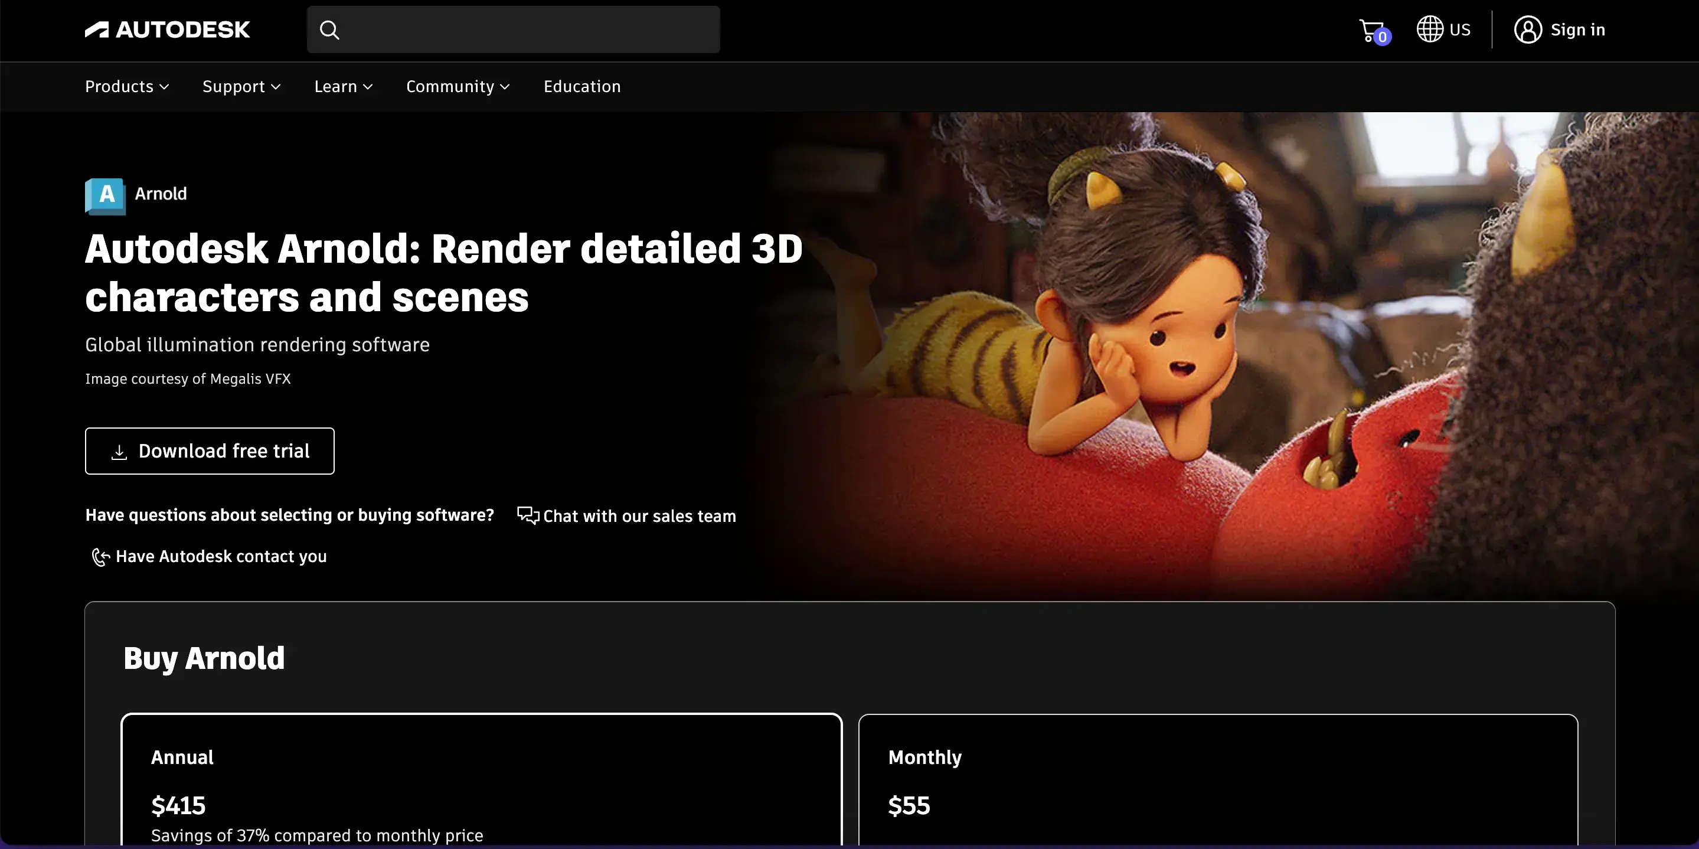Click Chat with our sales team
This screenshot has height=849, width=1699.
tap(638, 515)
